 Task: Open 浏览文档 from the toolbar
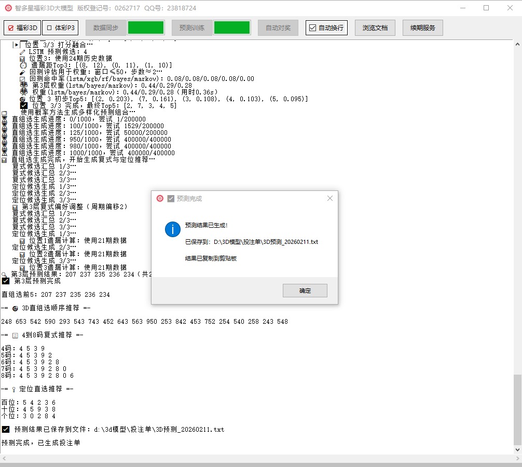[375, 28]
